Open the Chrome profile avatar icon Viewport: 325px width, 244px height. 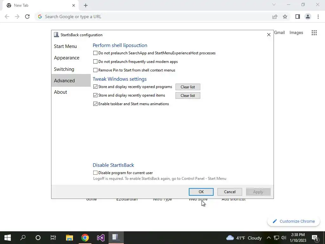308,17
